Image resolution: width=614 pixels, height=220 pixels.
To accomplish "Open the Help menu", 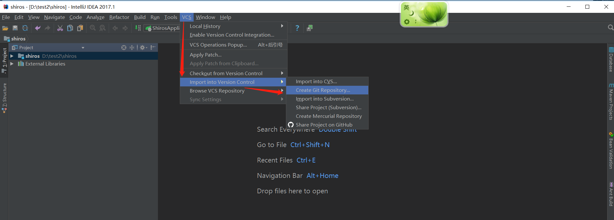I will [225, 17].
